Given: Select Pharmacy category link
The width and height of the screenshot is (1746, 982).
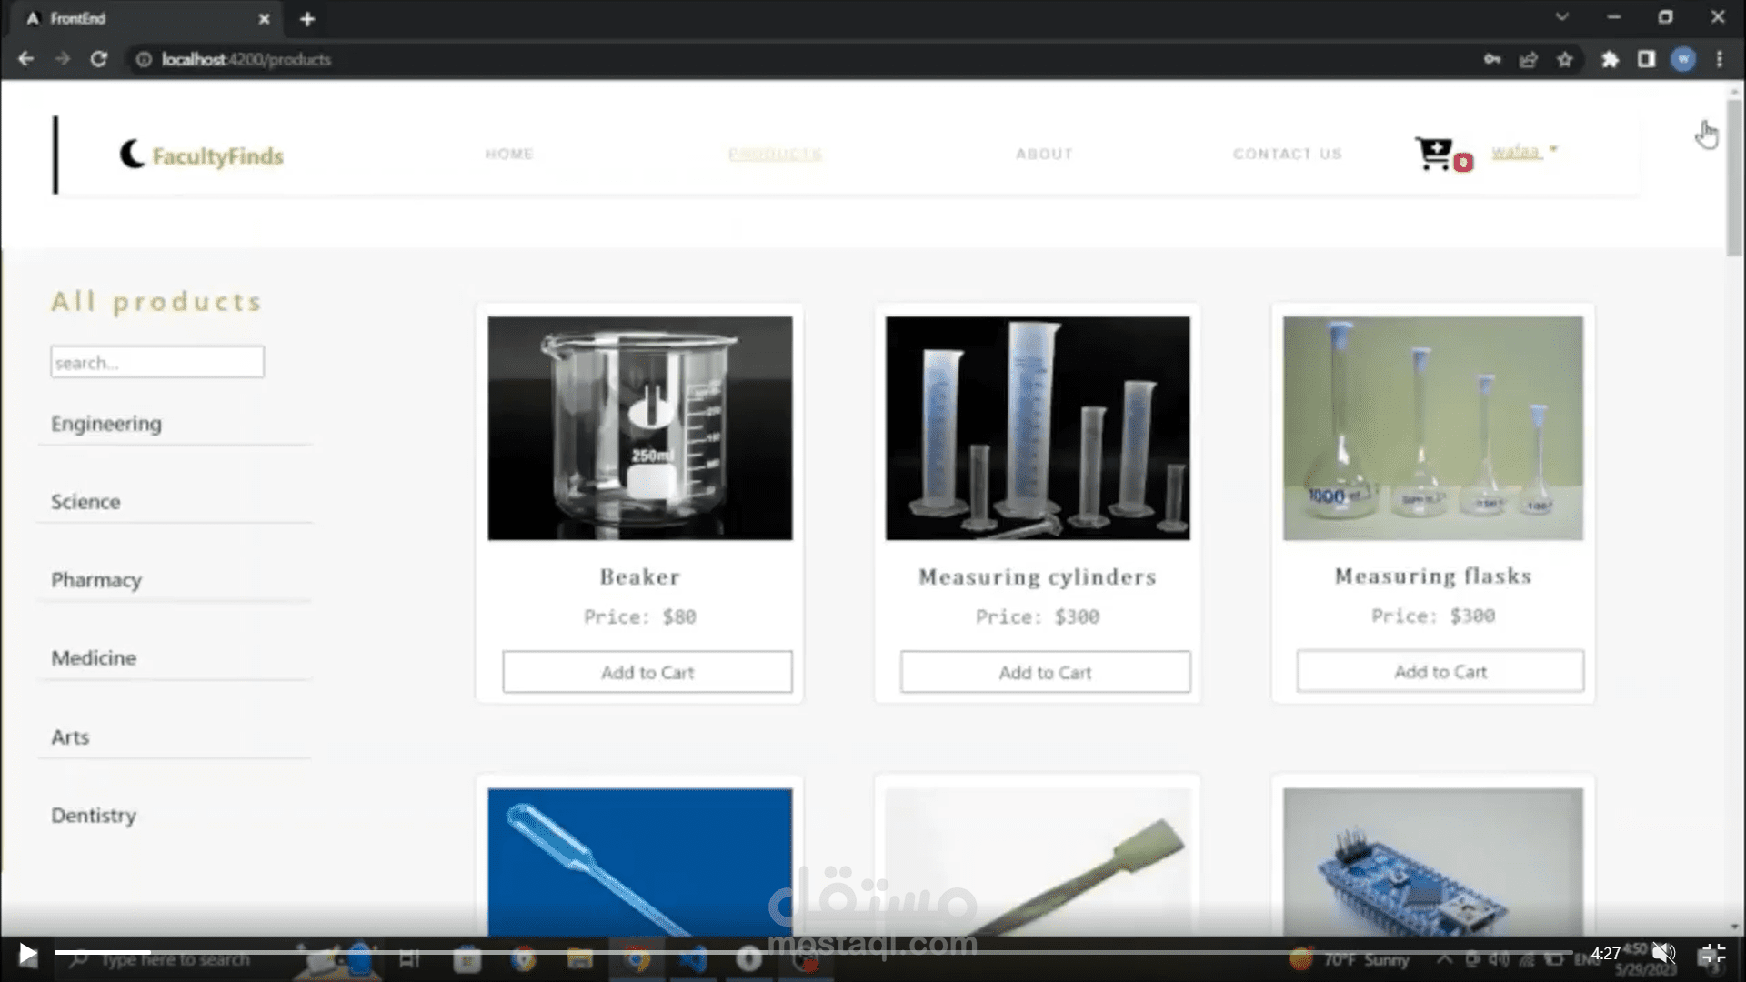Looking at the screenshot, I should coord(96,580).
